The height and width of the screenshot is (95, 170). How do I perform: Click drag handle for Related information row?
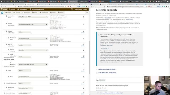[6, 23]
